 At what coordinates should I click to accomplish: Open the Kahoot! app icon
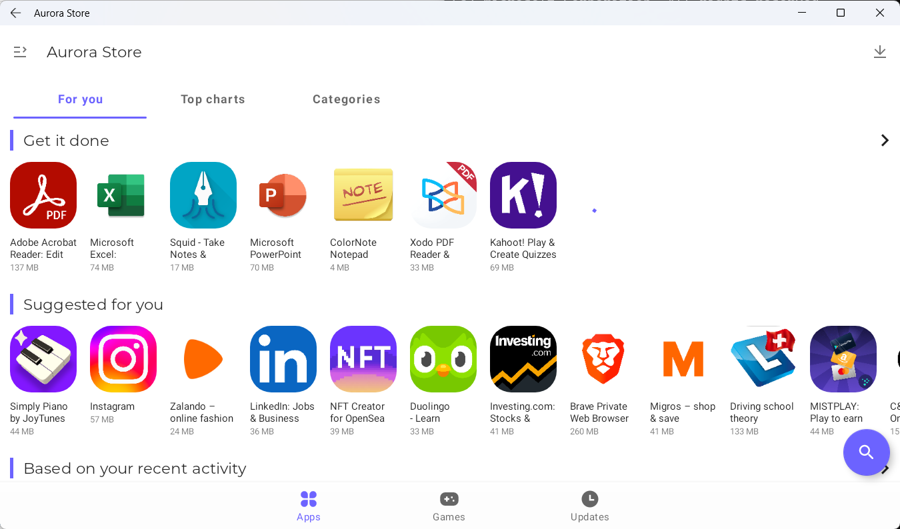coord(523,195)
